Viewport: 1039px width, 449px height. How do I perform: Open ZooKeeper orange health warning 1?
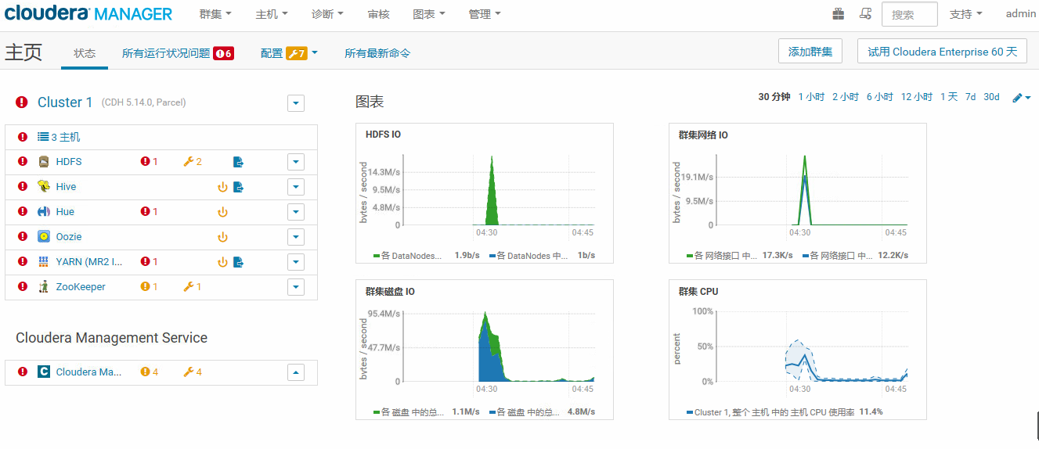click(x=149, y=287)
